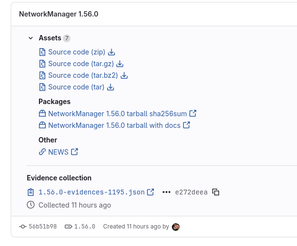This screenshot has height=246, width=297.
Task: Open the release author's avatar
Action: point(176,227)
